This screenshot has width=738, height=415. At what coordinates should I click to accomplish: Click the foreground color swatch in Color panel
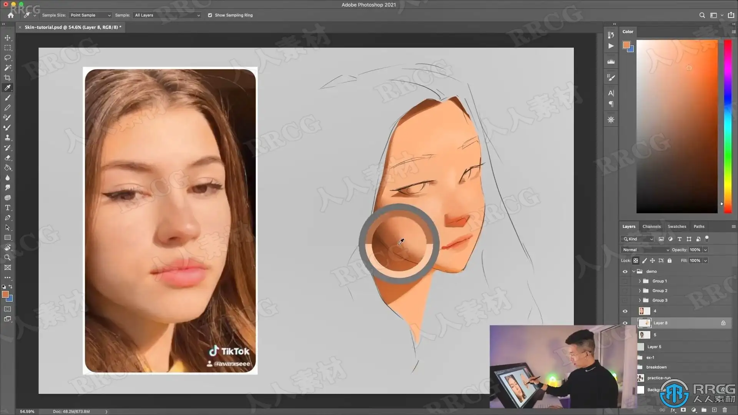[626, 45]
